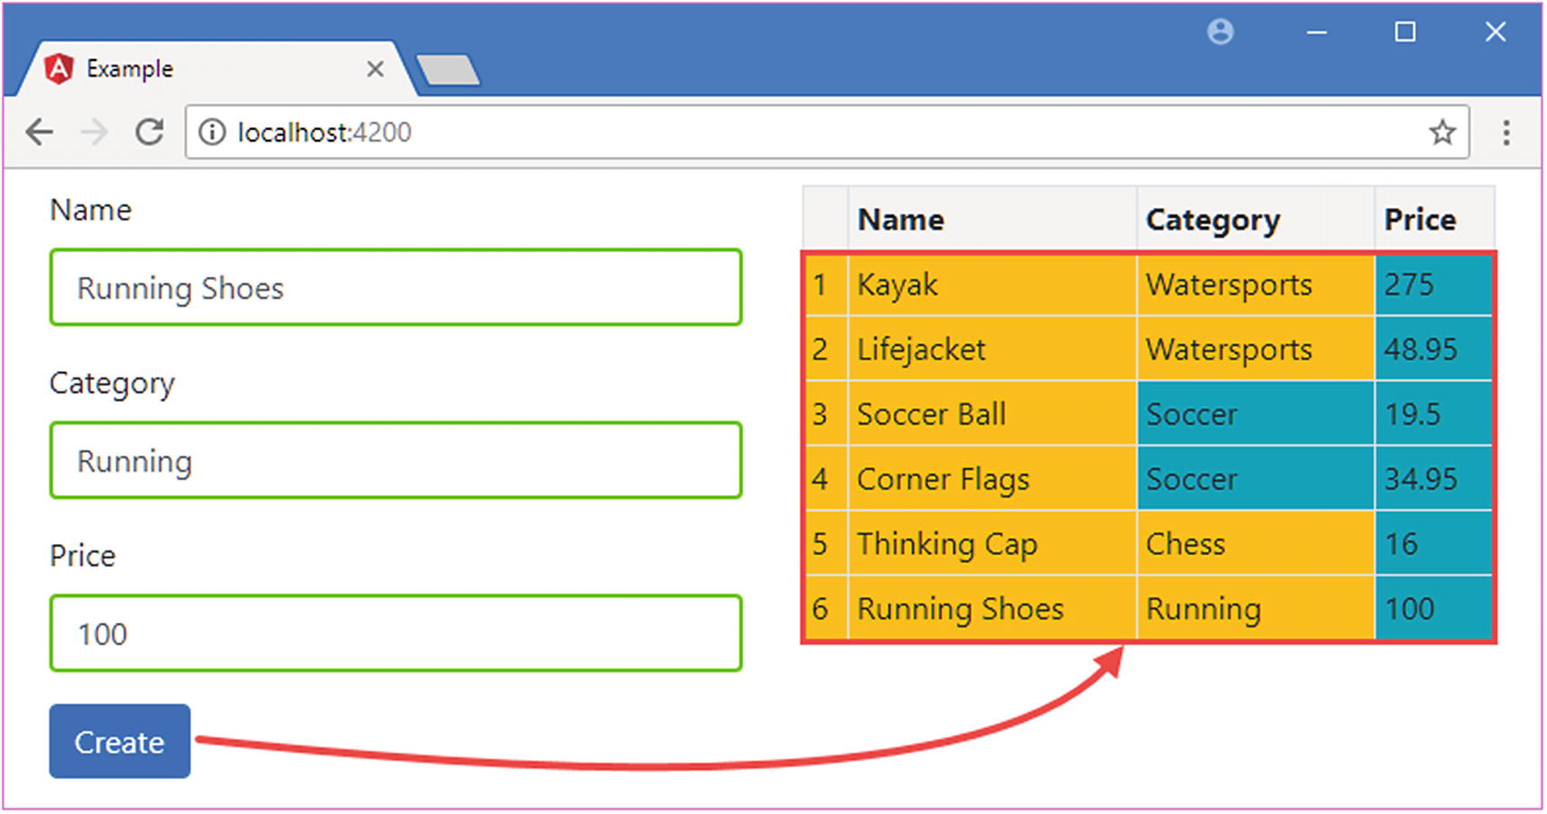This screenshot has height=814, width=1547.
Task: Focus the Name input with Running Shoes
Action: click(x=395, y=288)
